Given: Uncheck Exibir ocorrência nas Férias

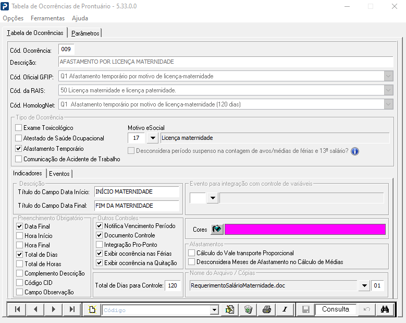Looking at the screenshot, I should 99,253.
